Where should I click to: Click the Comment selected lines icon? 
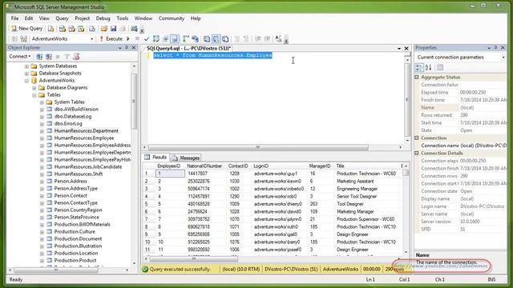pyautogui.click(x=237, y=39)
